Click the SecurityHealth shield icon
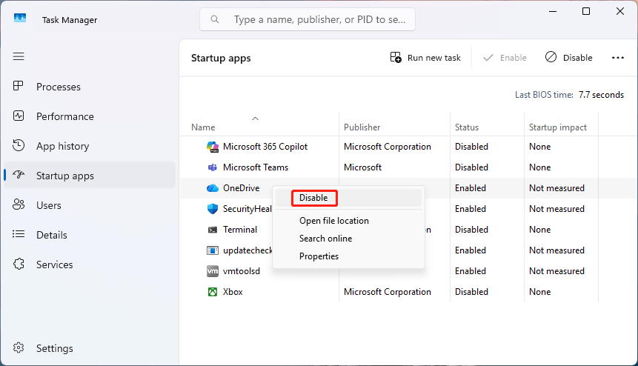 (213, 209)
